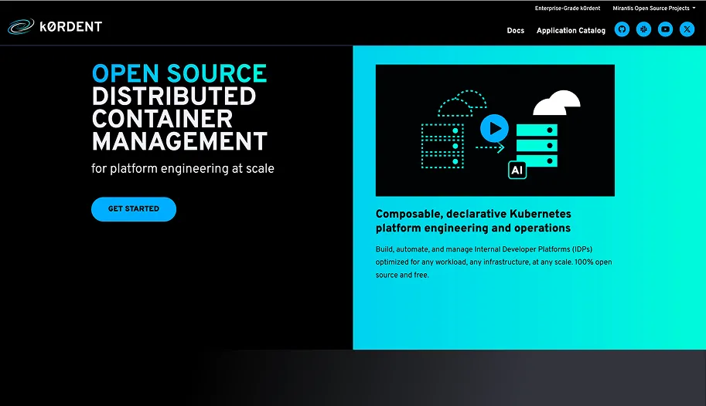Open the X (Twitter) icon link
This screenshot has width=706, height=406.
[x=687, y=29]
